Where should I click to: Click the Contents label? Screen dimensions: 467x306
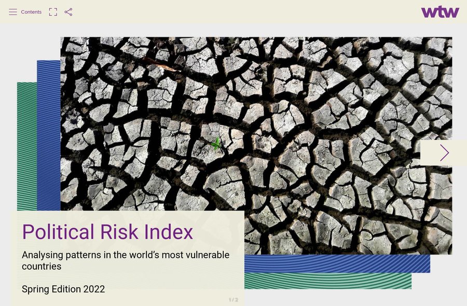coord(31,12)
